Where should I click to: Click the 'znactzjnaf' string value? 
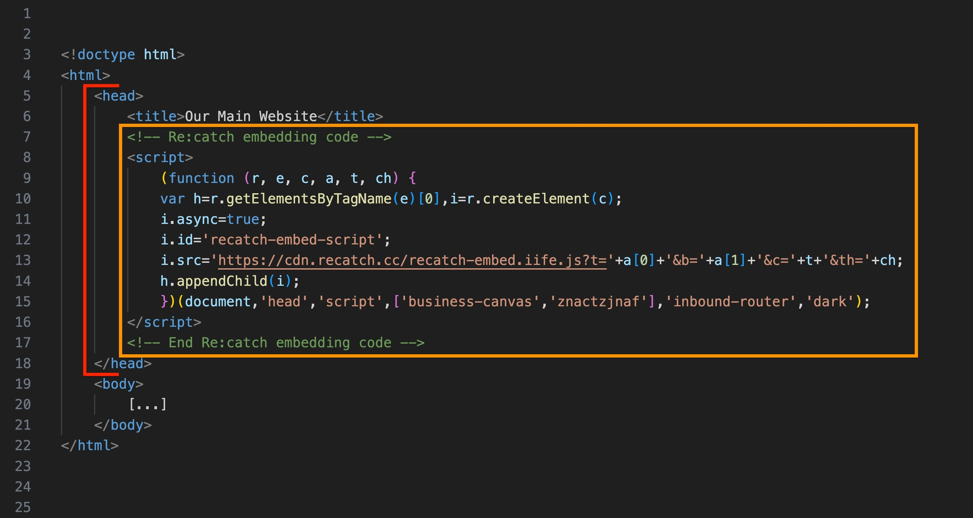click(598, 302)
